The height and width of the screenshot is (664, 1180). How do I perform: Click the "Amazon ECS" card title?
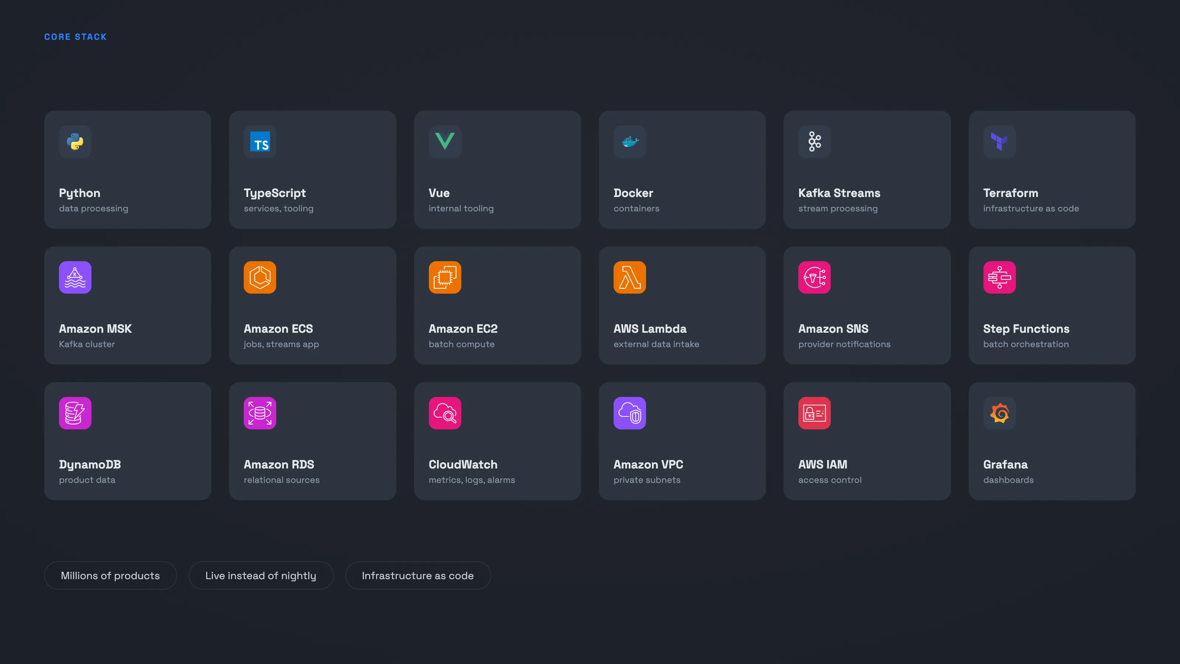pyautogui.click(x=278, y=329)
